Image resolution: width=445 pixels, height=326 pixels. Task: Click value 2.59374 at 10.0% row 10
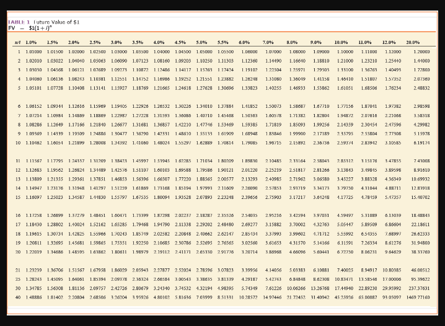(x=345, y=143)
